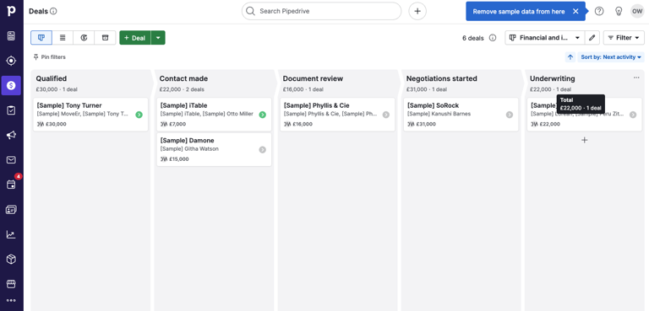Click the green add Deal button
This screenshot has height=311, width=649.
(135, 38)
